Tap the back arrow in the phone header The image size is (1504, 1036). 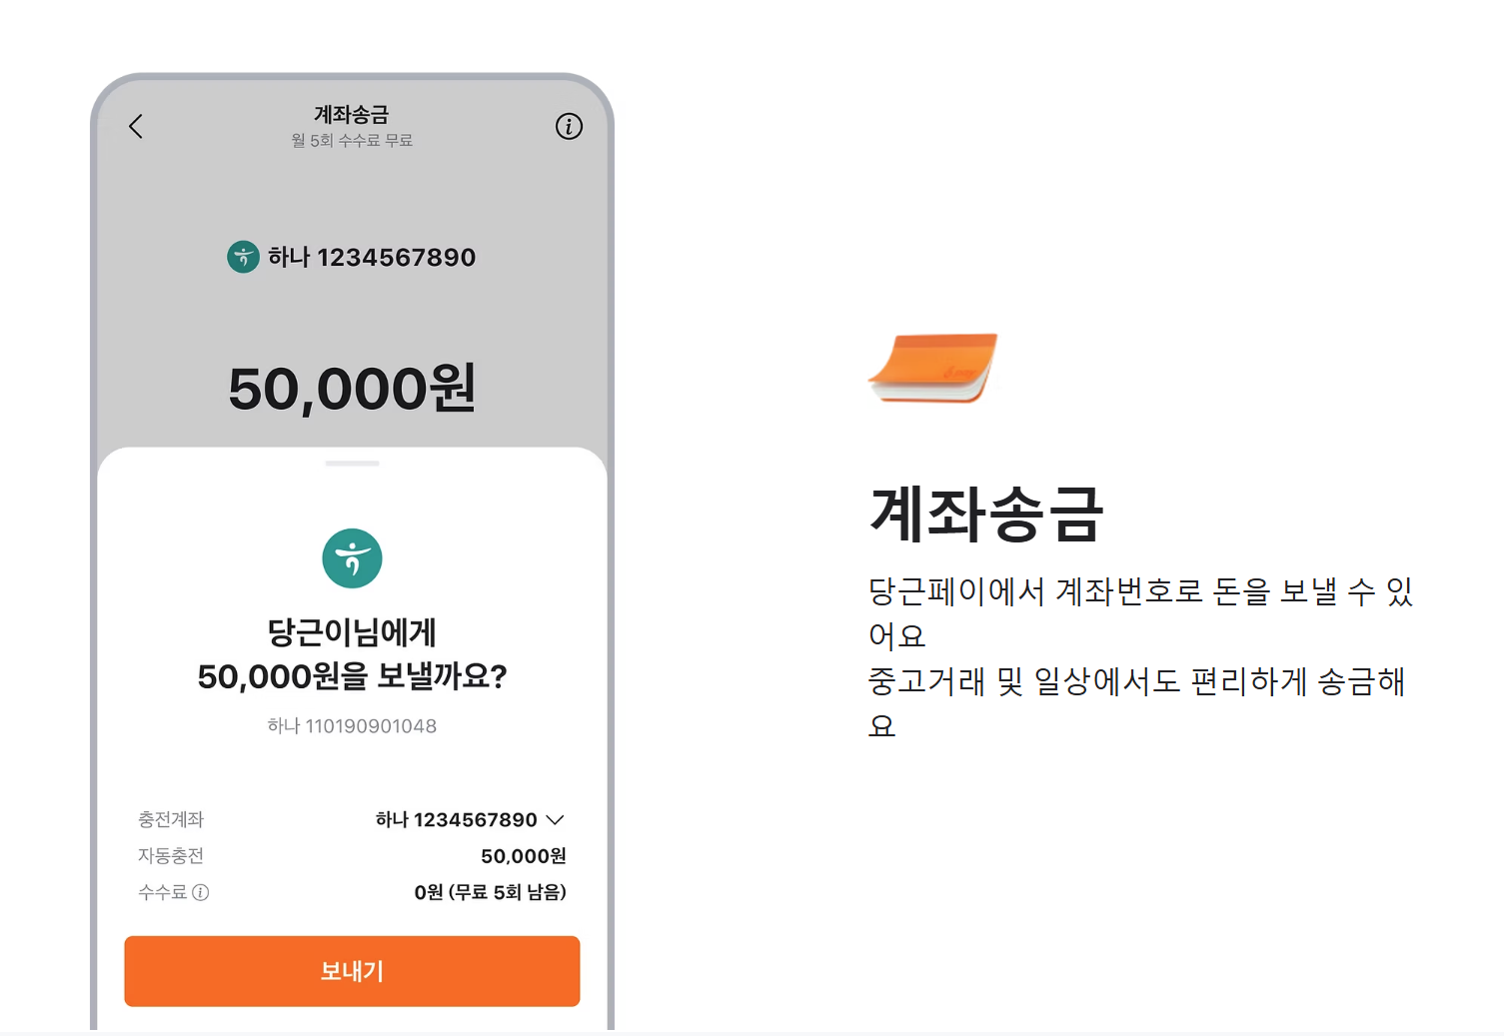click(x=136, y=126)
